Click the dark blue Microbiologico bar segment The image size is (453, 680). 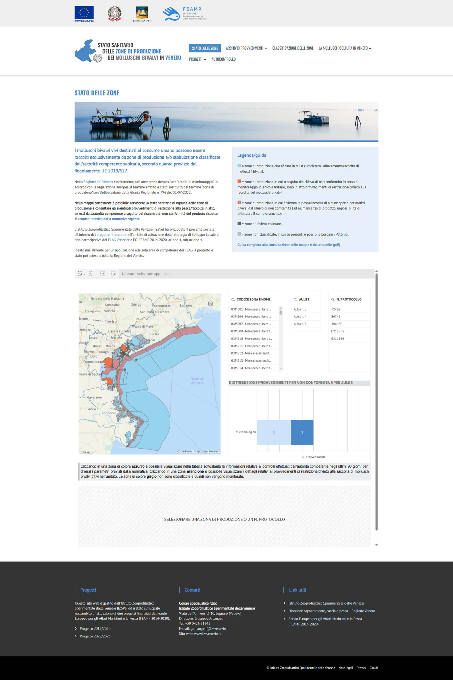pos(302,432)
